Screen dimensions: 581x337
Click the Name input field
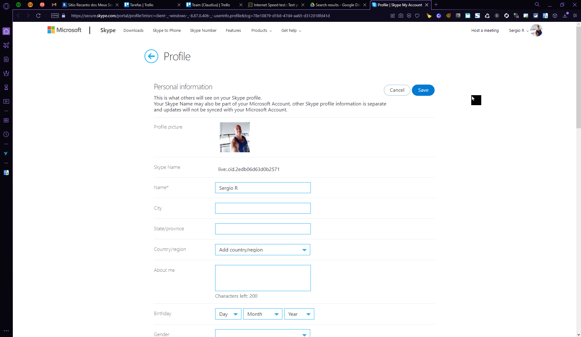point(263,188)
